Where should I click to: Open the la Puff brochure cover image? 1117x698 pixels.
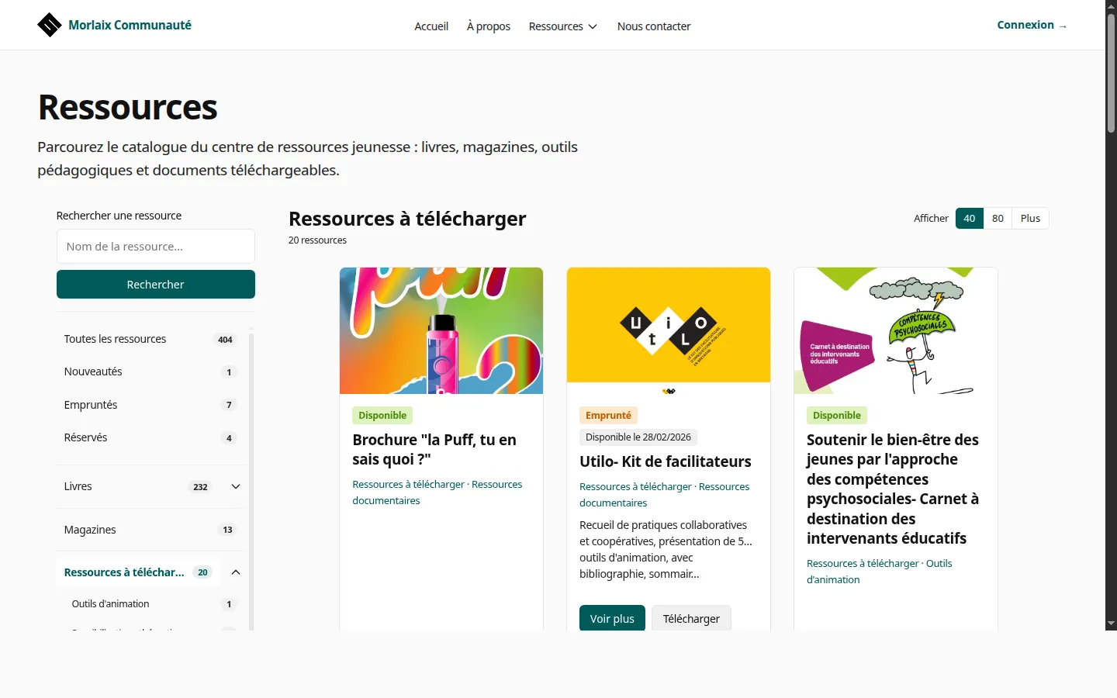pyautogui.click(x=441, y=331)
